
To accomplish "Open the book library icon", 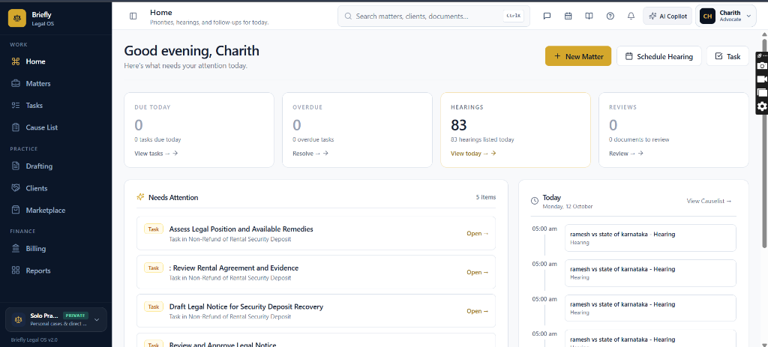I will (589, 16).
